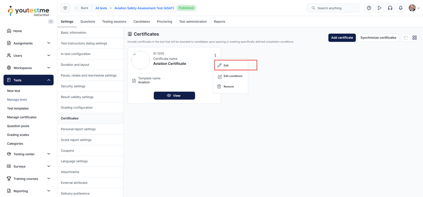Collapse the sidebar with double-chevron icon
This screenshot has height=197, width=423.
click(x=51, y=22)
